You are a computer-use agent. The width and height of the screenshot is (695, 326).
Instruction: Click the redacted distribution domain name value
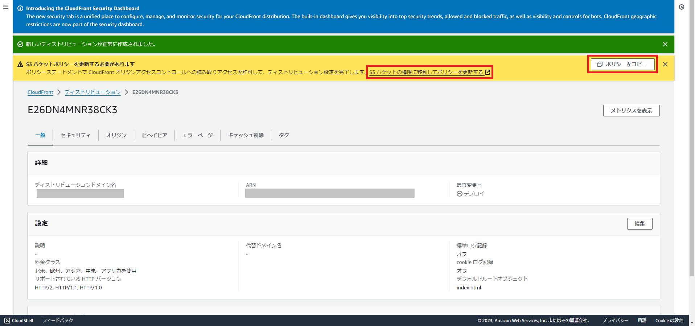[80, 193]
